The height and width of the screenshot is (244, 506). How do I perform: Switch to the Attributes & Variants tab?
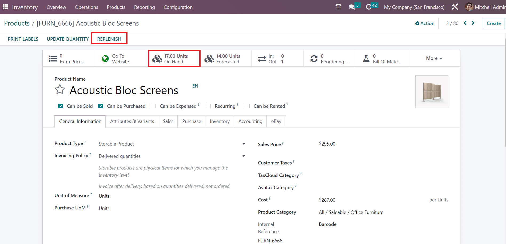pos(132,121)
